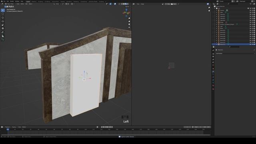256x144 pixels.
Task: Select the 3D Cursor tool
Action: tap(3, 14)
